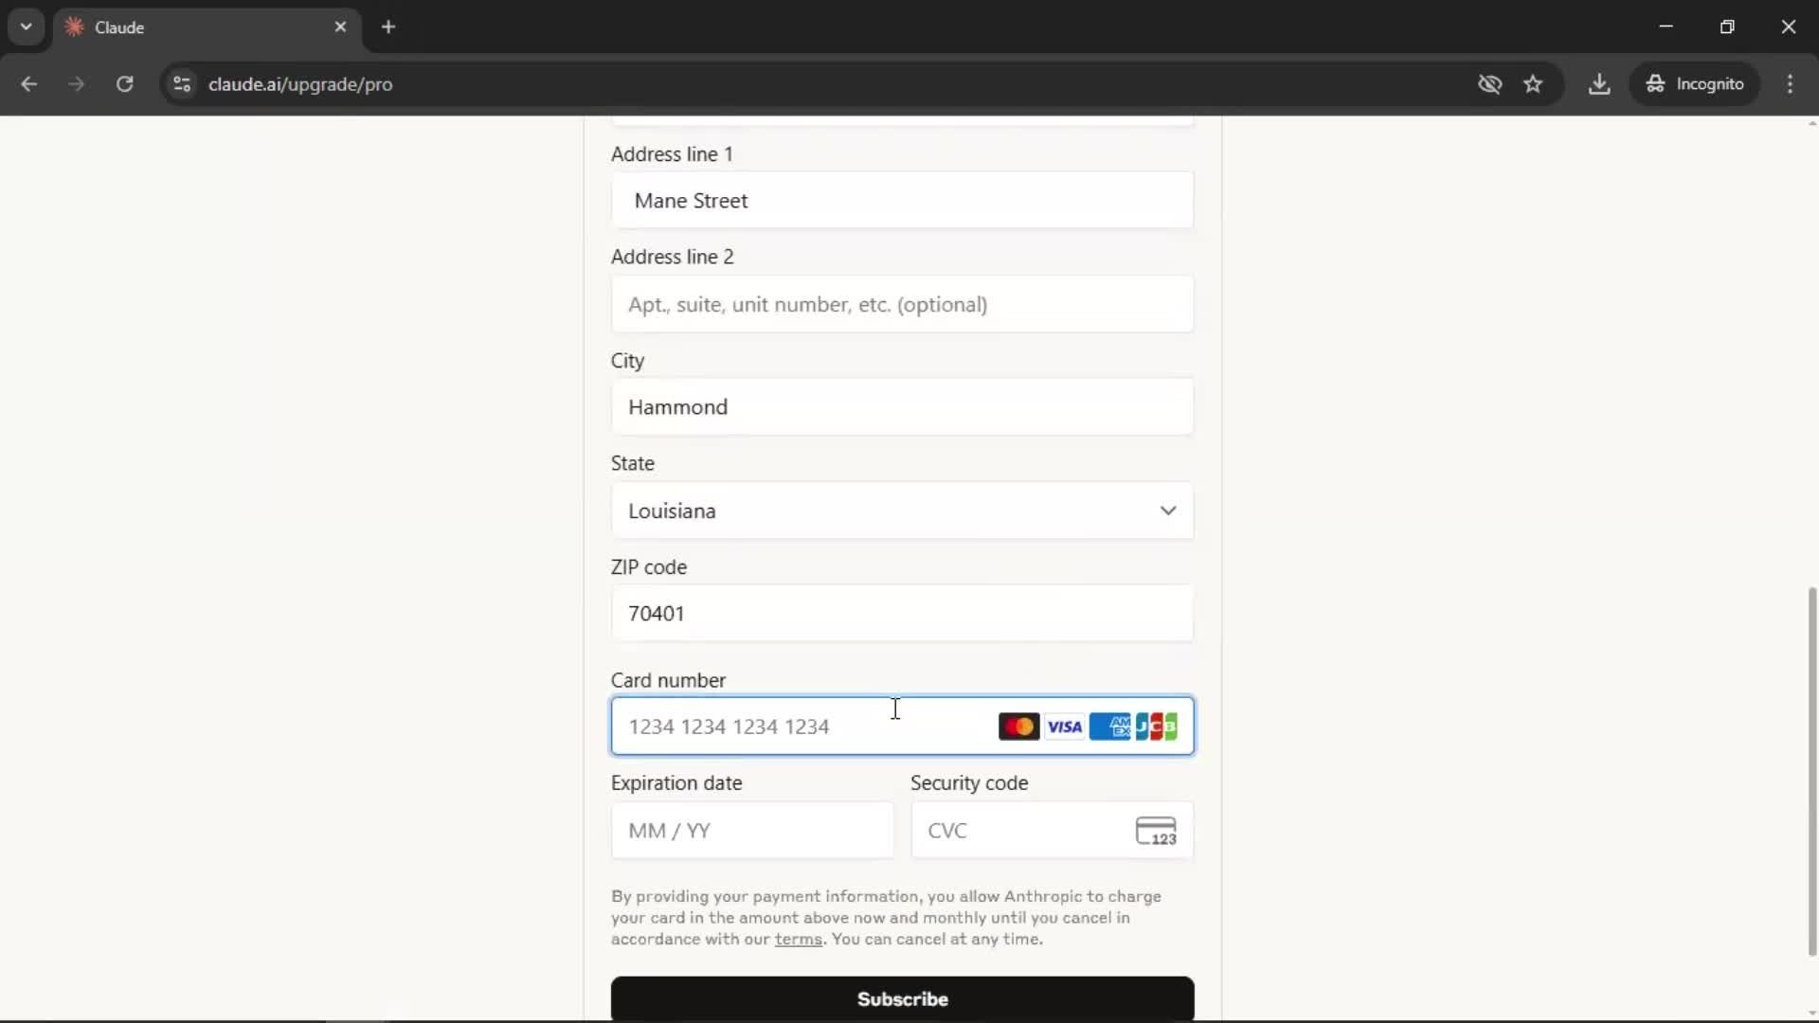Open the Incognito profile button
Viewport: 1819px width, 1023px height.
[x=1695, y=84]
